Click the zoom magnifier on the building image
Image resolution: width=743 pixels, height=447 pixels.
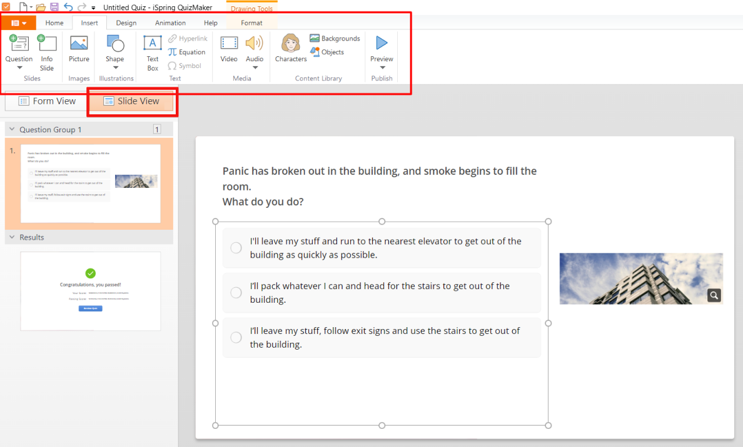714,295
